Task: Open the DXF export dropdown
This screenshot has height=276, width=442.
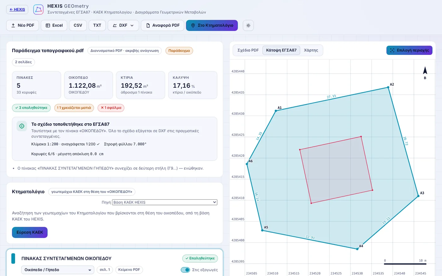Action: coord(123,26)
